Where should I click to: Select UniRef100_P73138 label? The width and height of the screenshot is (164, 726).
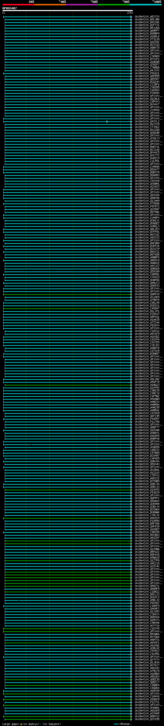point(147,39)
